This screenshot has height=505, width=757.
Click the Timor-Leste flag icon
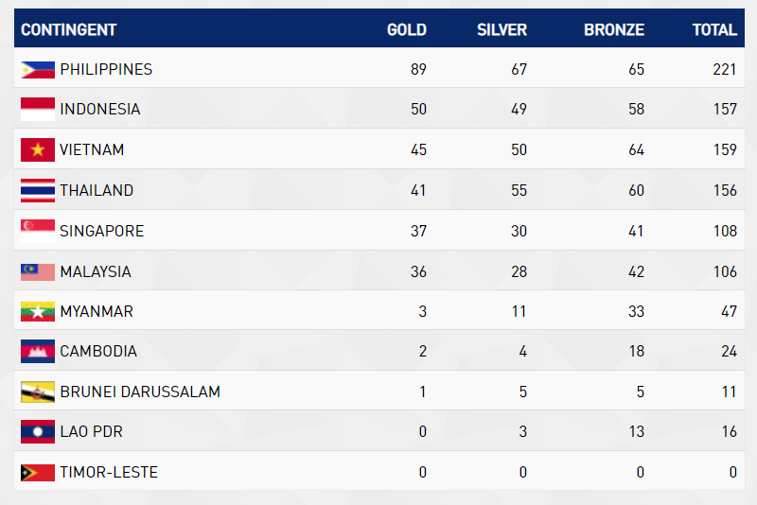(38, 472)
